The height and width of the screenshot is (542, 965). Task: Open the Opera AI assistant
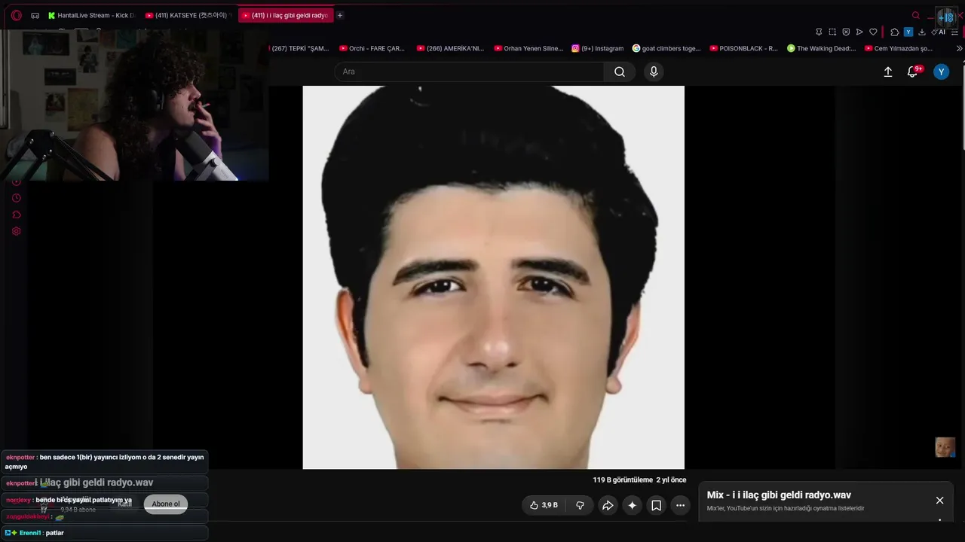(939, 32)
